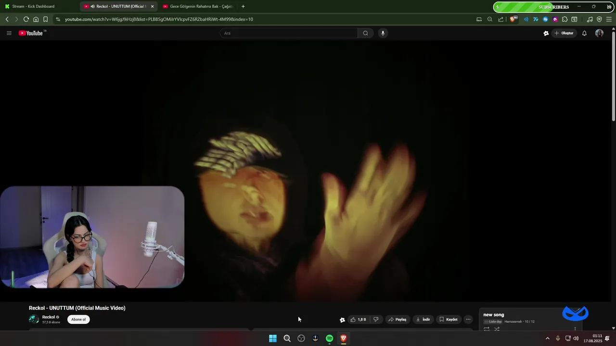616x346 pixels.
Task: Click the star icon beside the like button
Action: [342, 320]
